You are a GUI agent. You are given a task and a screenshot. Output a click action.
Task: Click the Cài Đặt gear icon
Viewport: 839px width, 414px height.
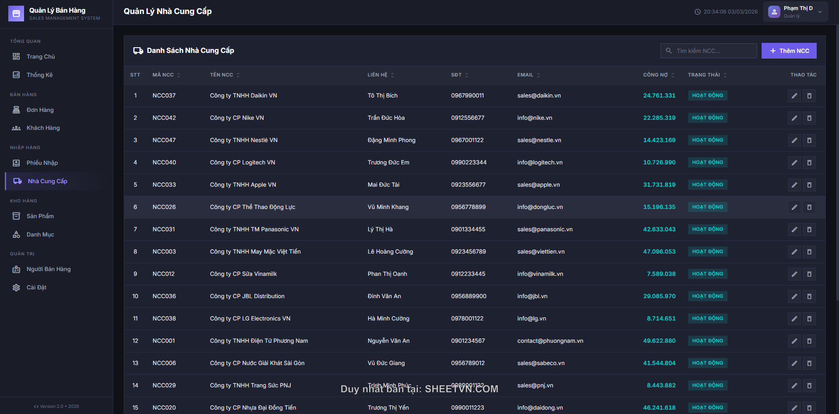(x=16, y=288)
